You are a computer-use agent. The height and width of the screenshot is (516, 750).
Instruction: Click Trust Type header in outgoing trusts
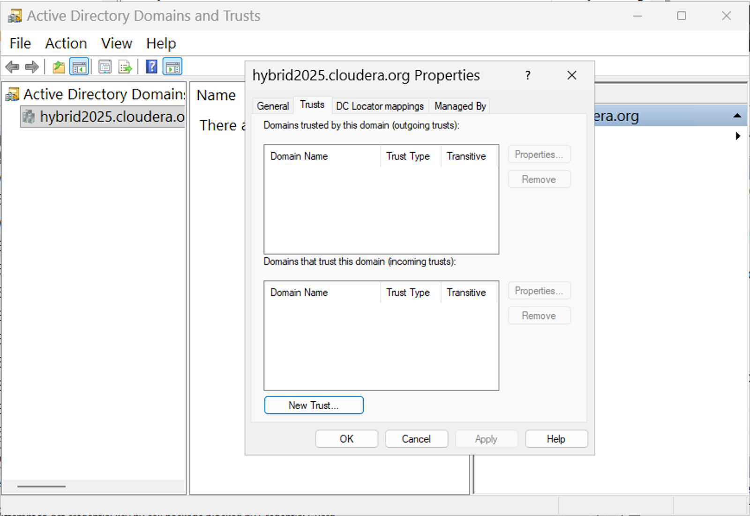410,156
